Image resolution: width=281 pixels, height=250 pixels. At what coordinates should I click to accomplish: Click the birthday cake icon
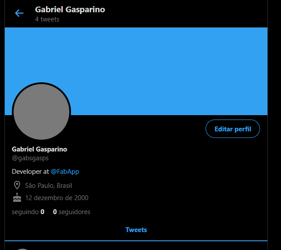coord(17,197)
